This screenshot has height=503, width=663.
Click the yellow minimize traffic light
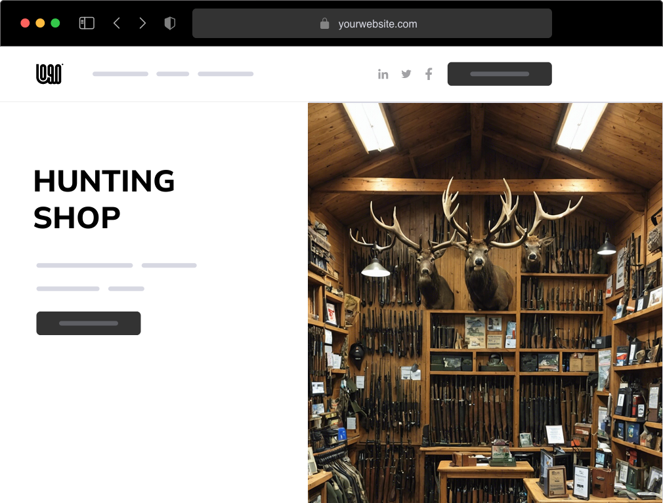[x=40, y=22]
